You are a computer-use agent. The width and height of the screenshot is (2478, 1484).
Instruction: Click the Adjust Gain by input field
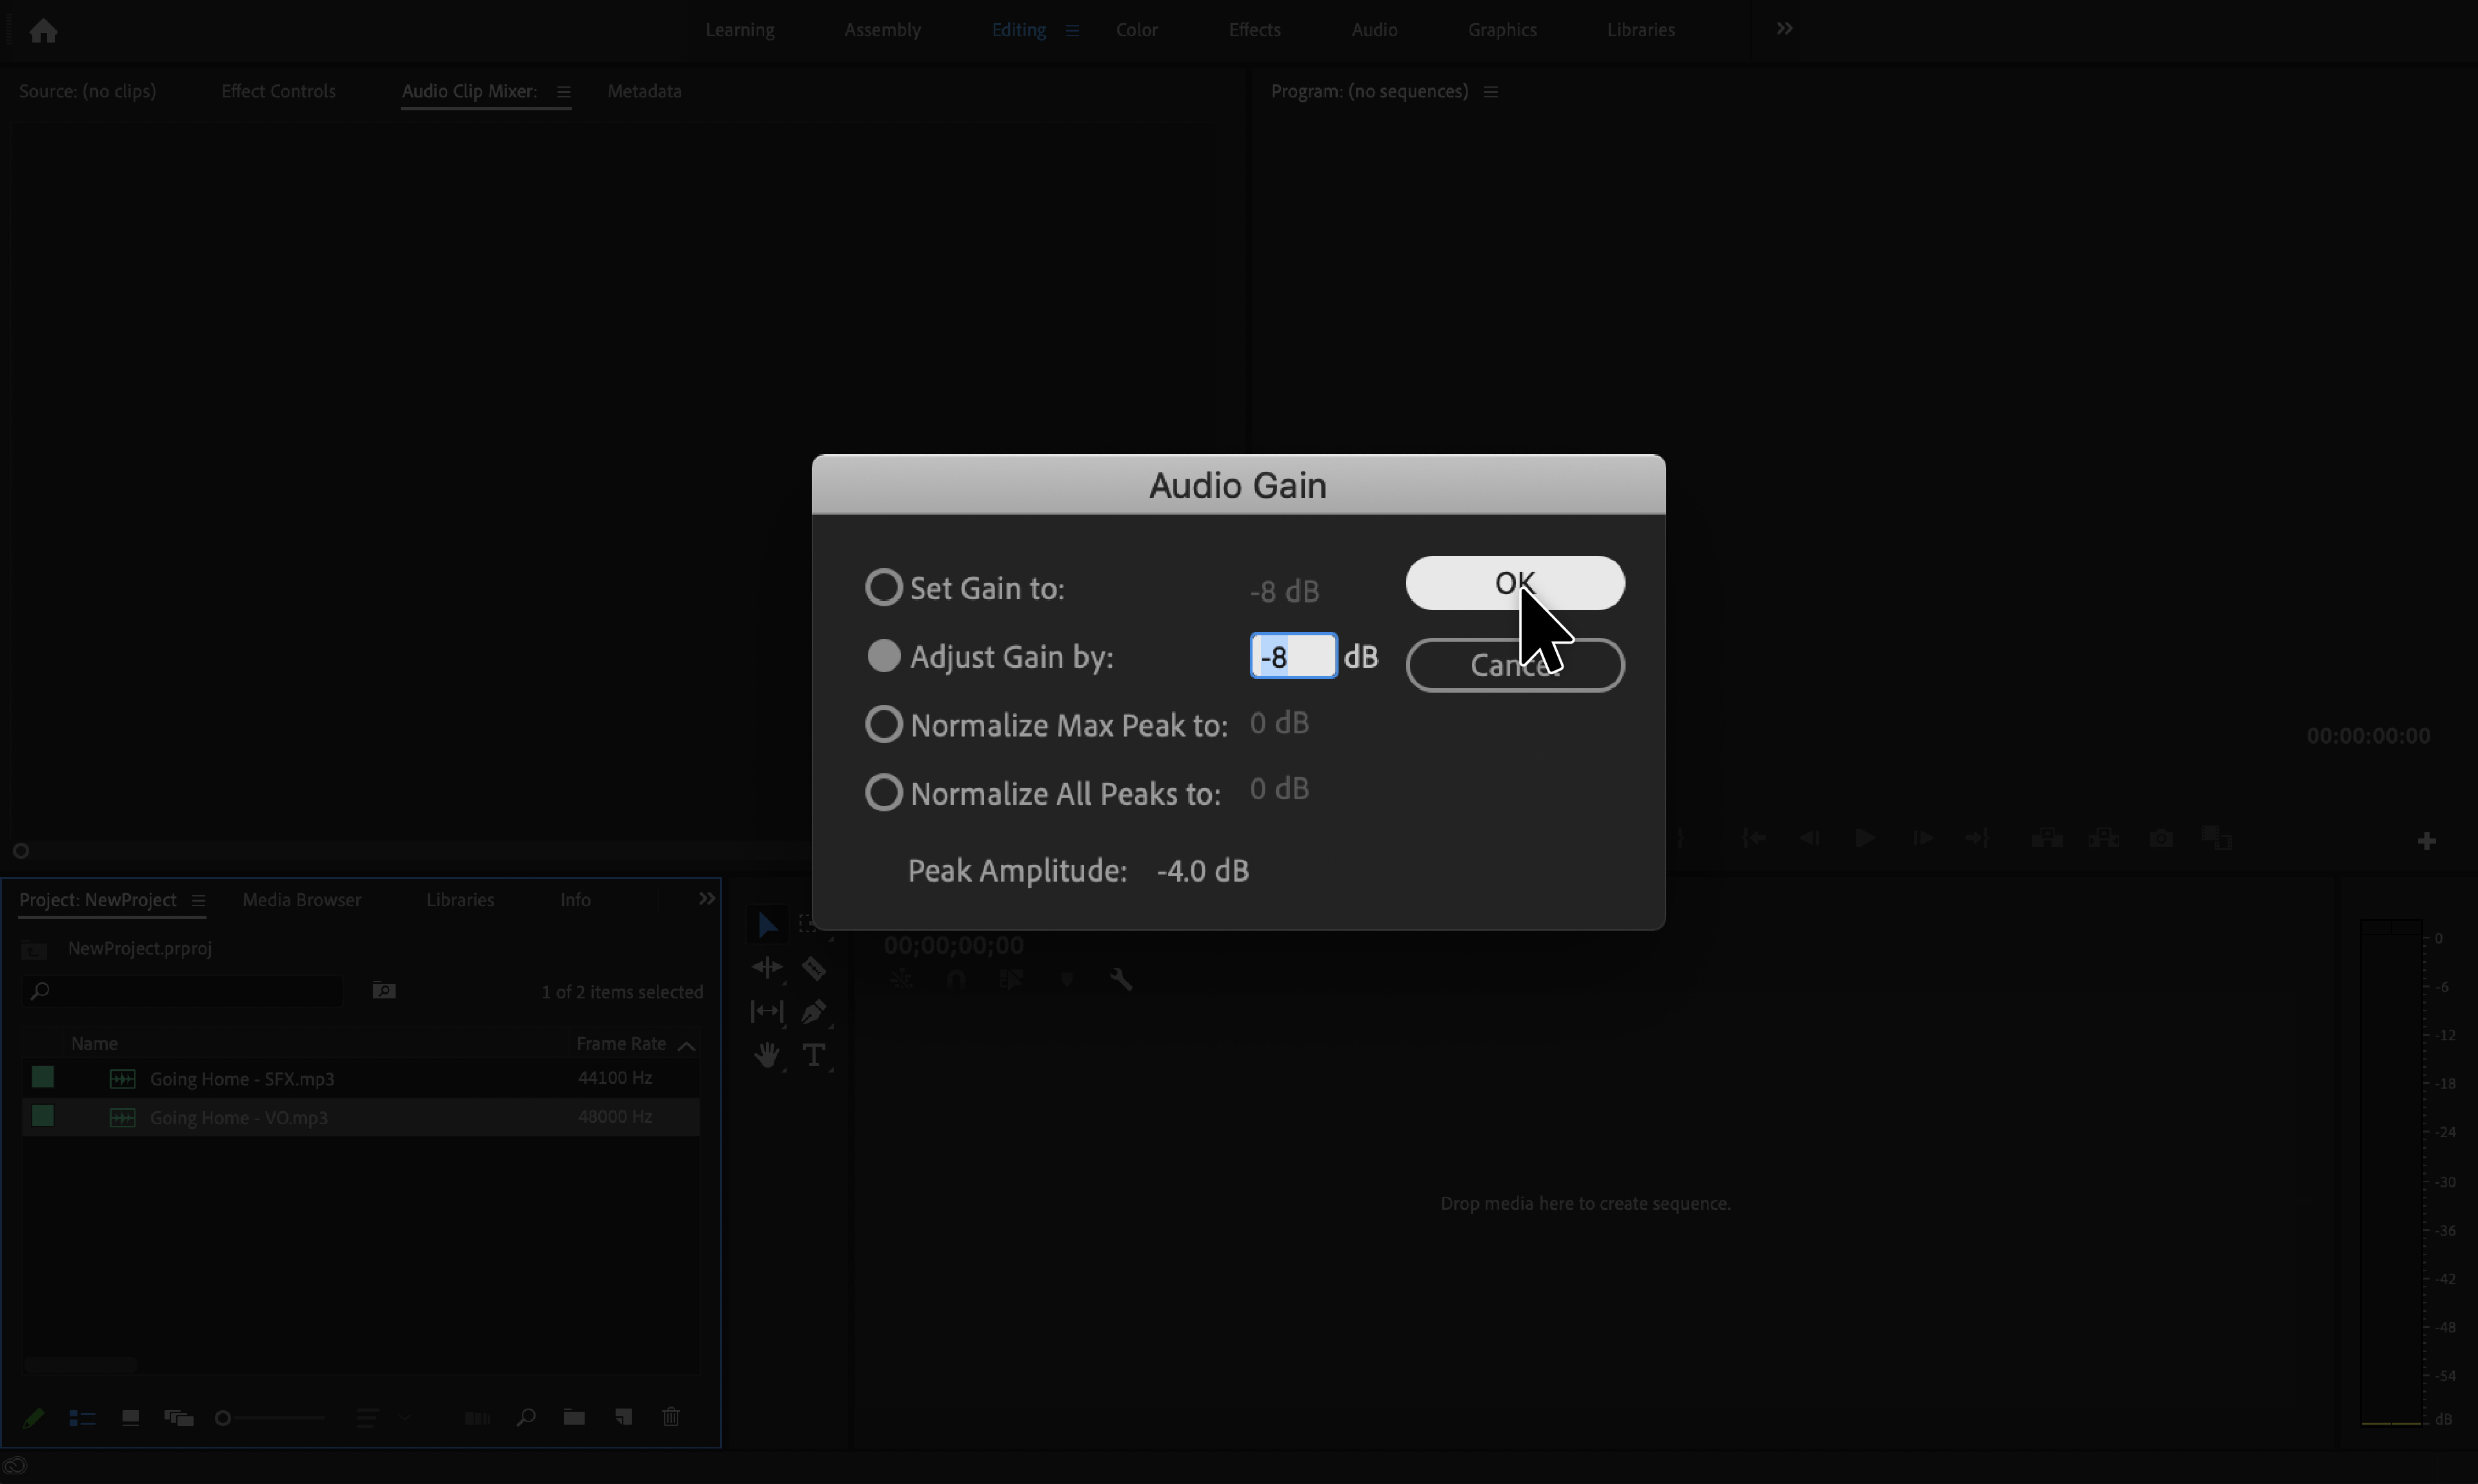pyautogui.click(x=1293, y=656)
